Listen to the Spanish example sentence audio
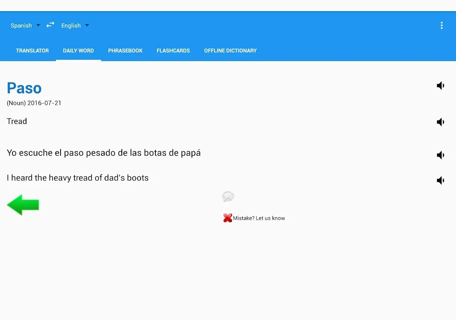 tap(440, 155)
